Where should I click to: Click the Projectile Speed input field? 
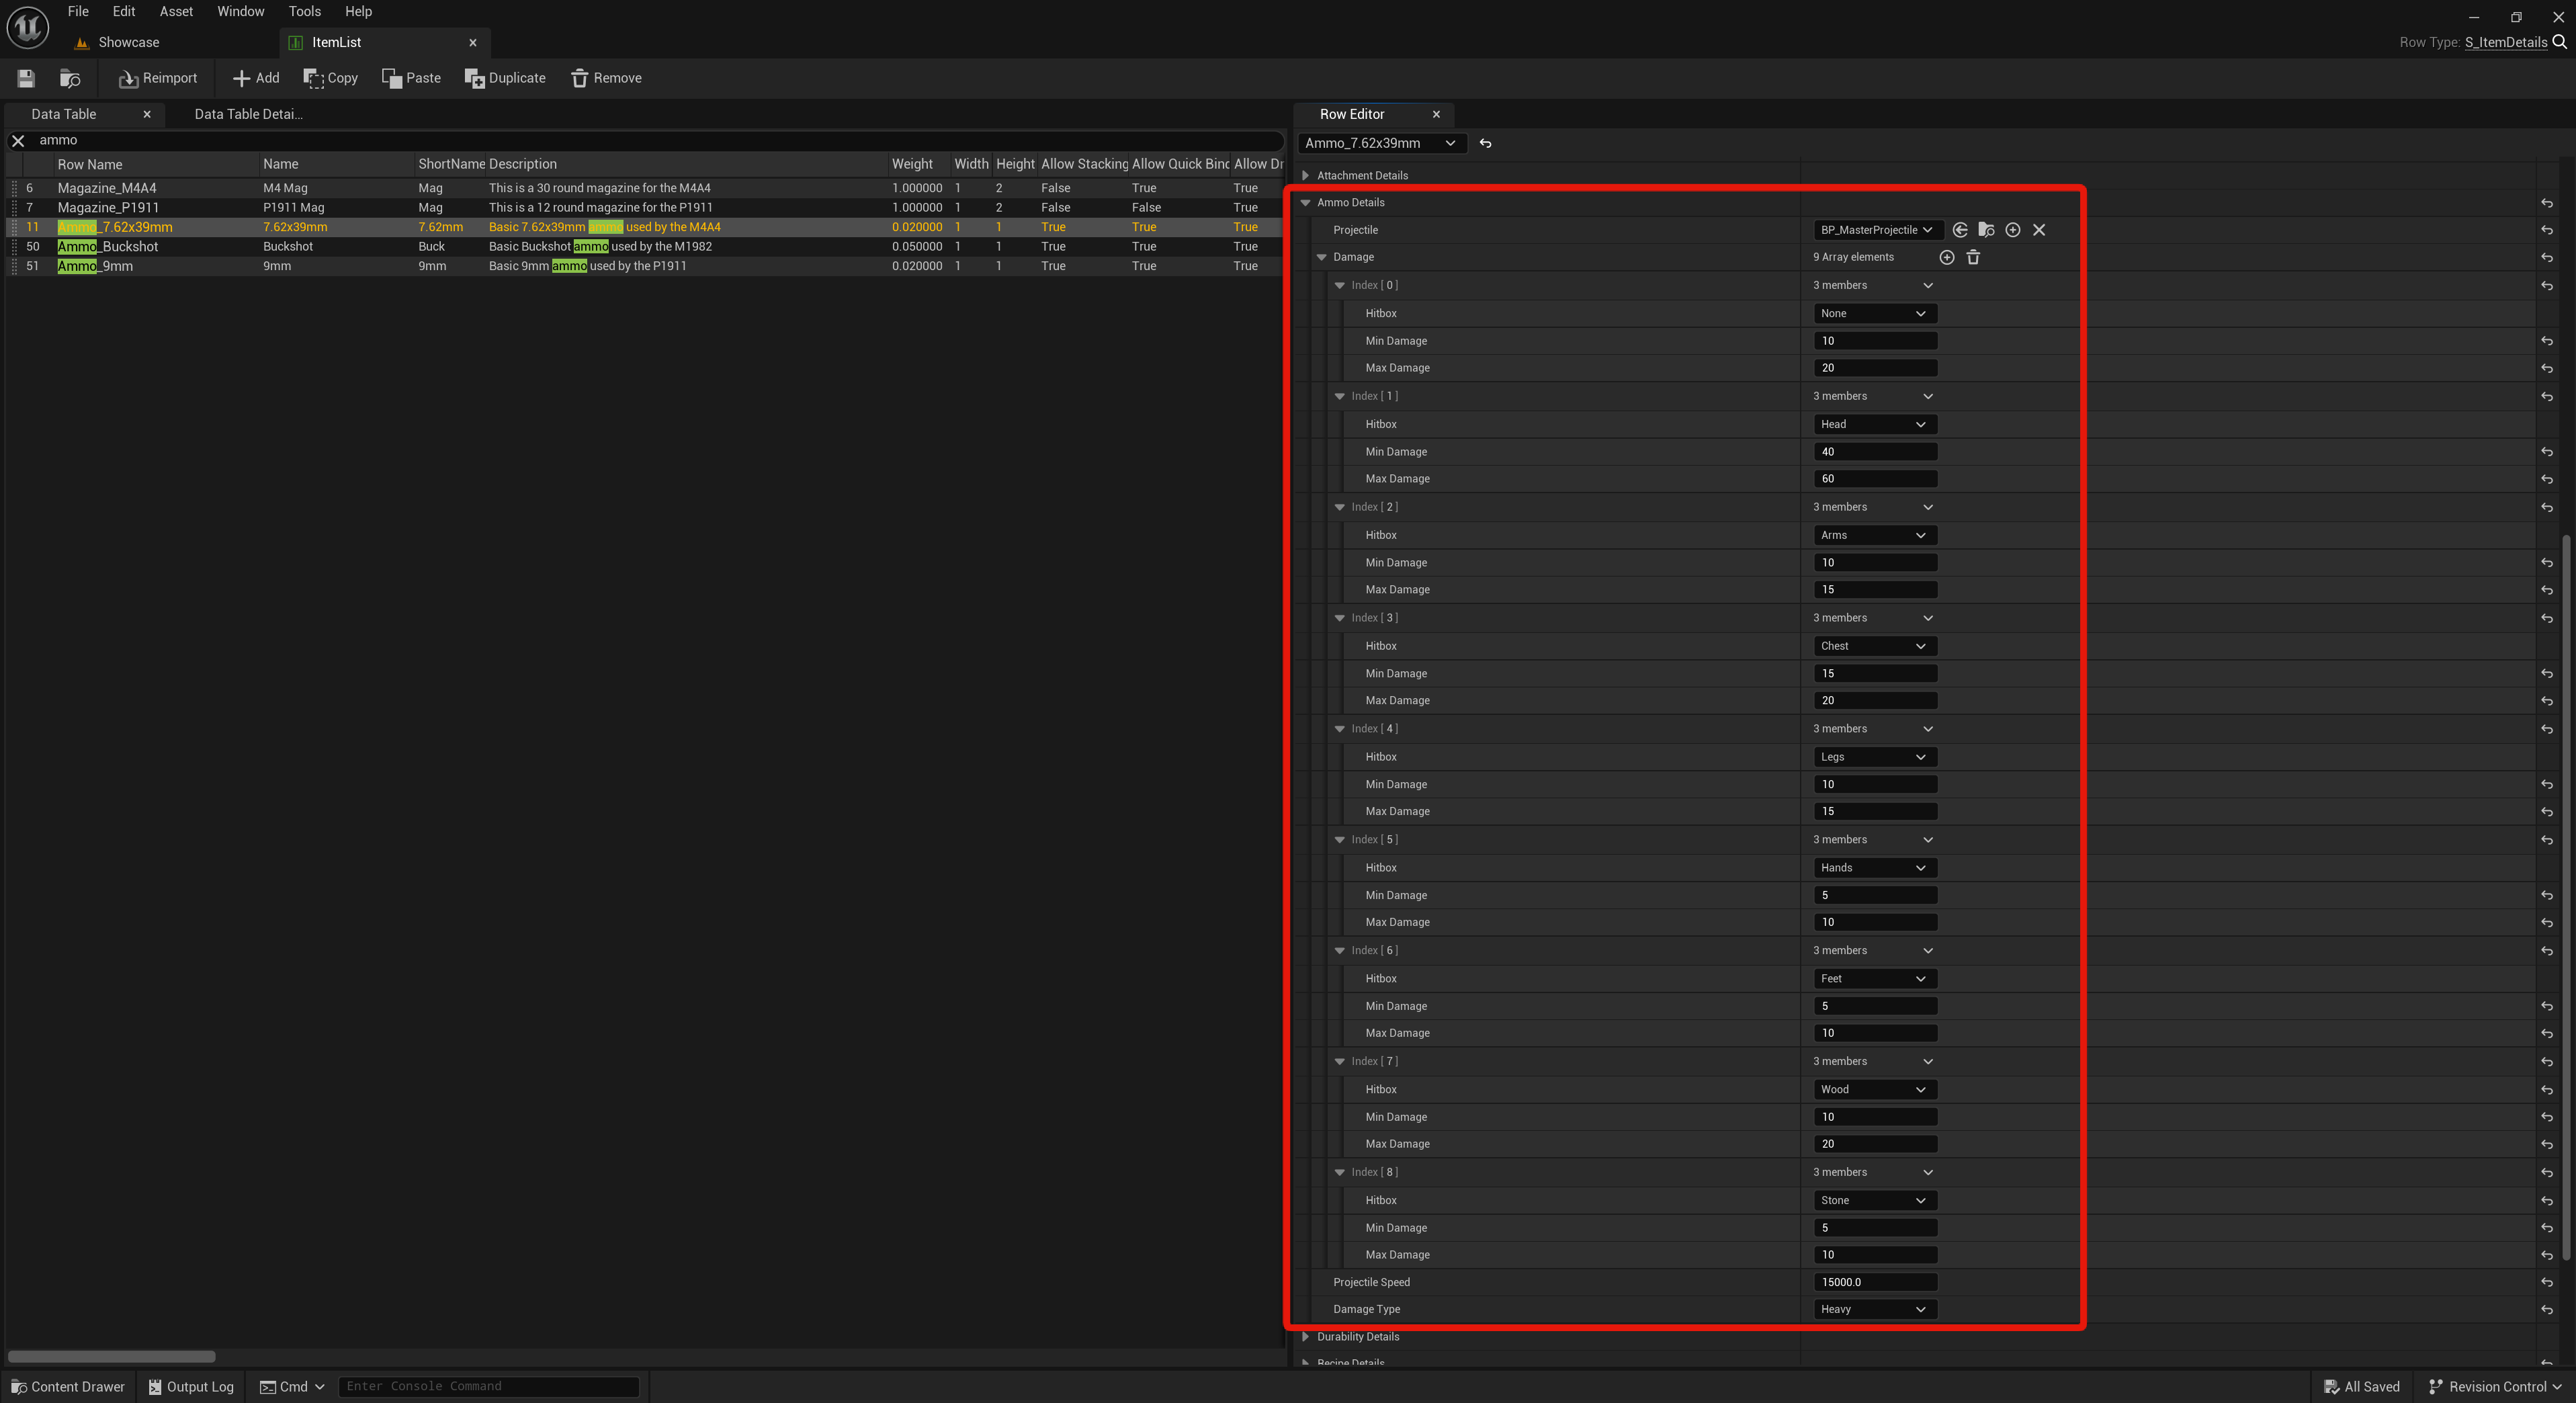[1874, 1282]
